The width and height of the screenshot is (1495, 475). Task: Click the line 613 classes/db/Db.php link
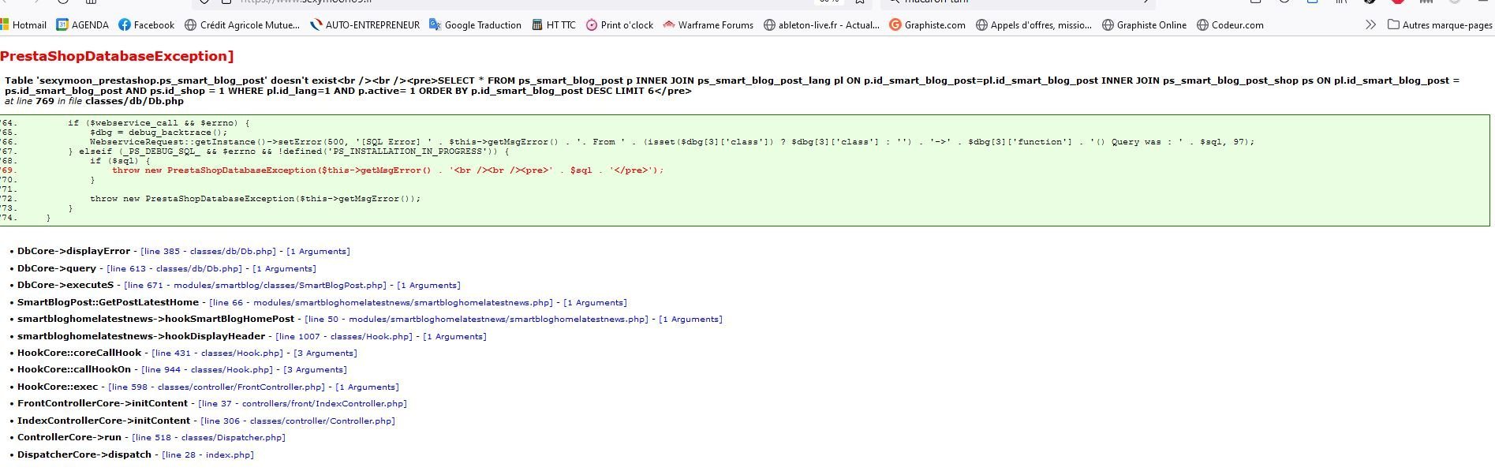(x=174, y=269)
